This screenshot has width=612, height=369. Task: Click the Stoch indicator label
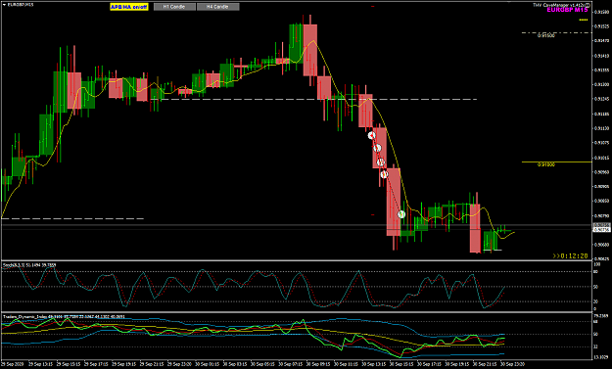[29, 265]
